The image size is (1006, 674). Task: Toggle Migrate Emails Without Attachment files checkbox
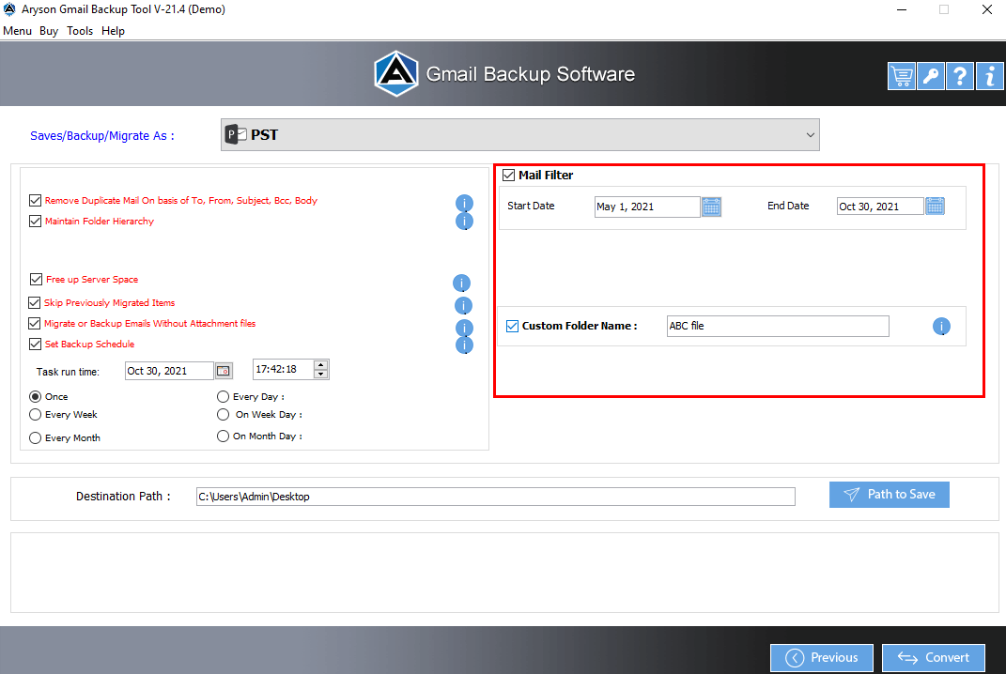[35, 323]
